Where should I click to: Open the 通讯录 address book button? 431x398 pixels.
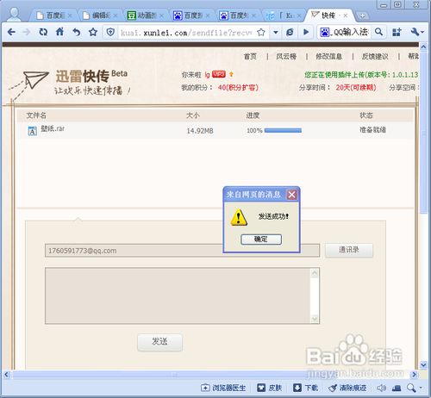[x=349, y=250]
